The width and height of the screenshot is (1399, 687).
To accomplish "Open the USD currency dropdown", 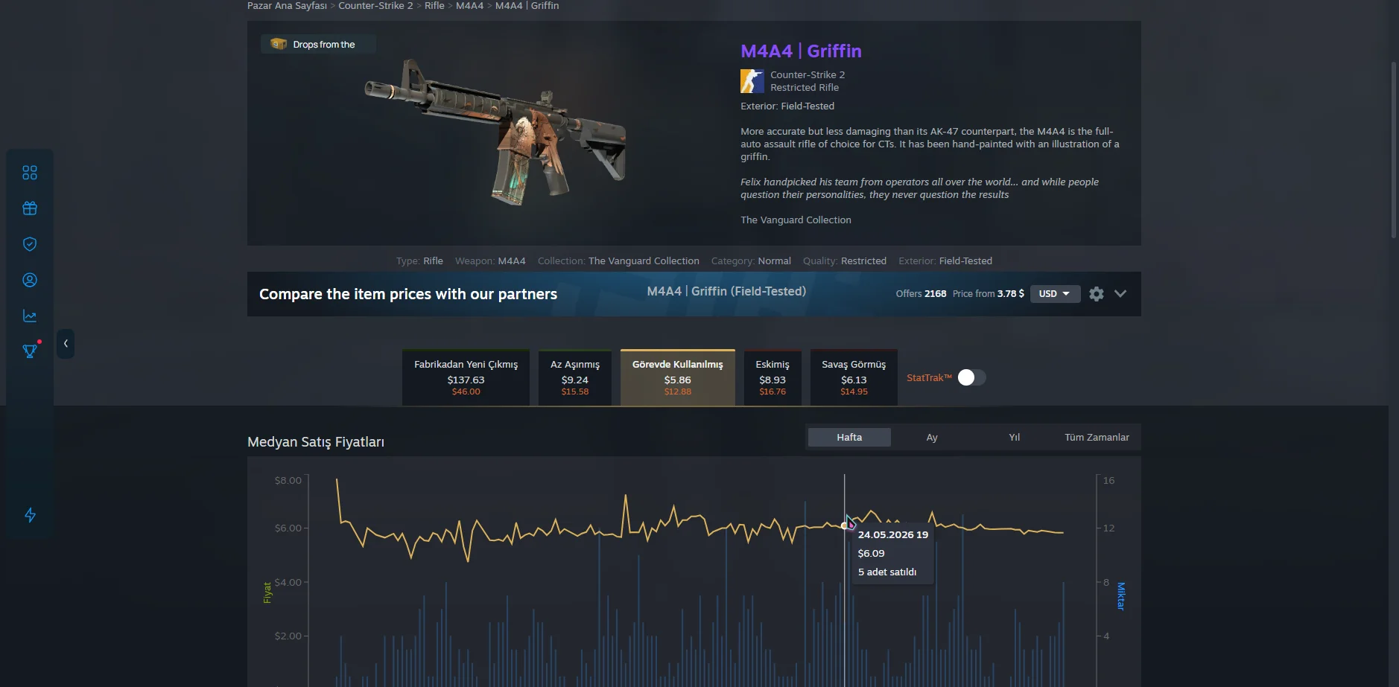I will click(x=1055, y=294).
